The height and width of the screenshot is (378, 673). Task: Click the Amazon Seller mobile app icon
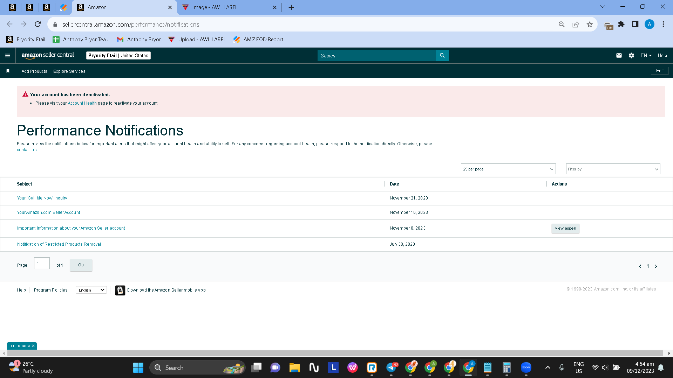[120, 290]
